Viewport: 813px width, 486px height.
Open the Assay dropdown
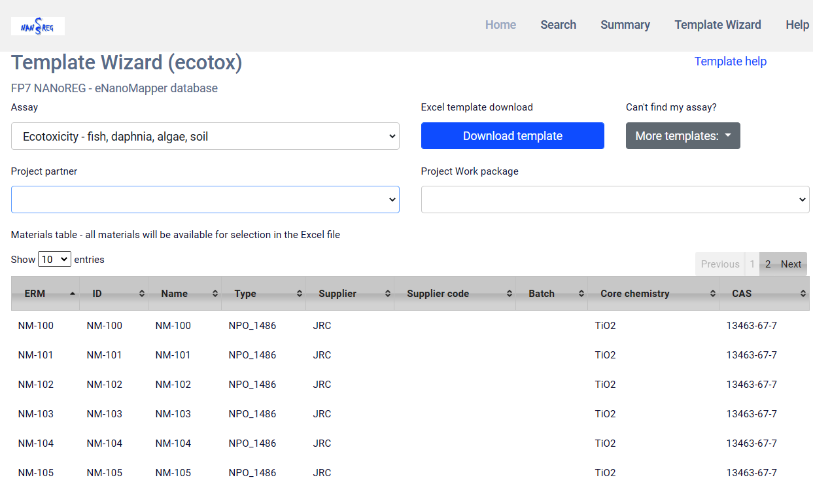205,136
